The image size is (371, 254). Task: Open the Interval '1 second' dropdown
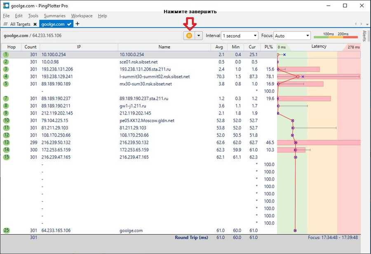pyautogui.click(x=240, y=36)
